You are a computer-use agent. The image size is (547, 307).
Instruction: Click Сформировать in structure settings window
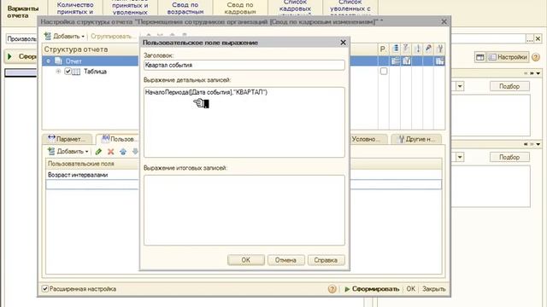point(372,289)
